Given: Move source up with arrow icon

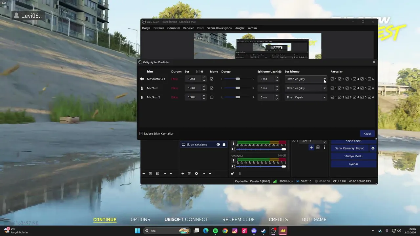Looking at the screenshot, I should pos(204,173).
